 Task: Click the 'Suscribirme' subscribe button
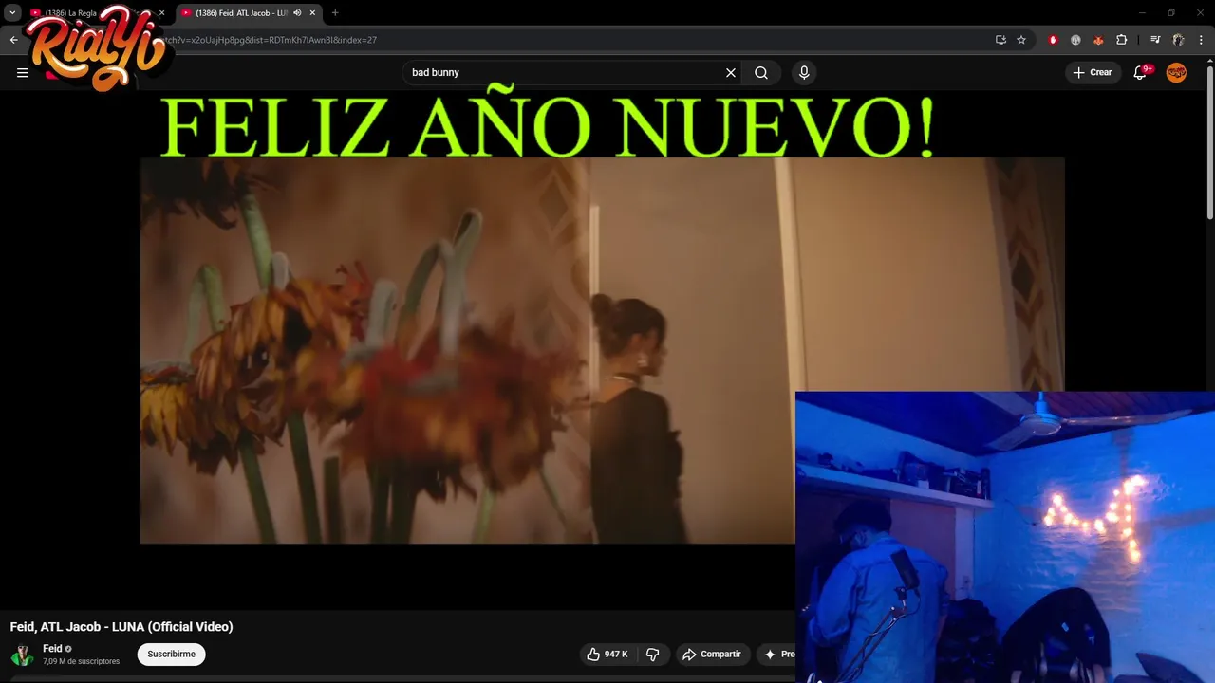171,654
